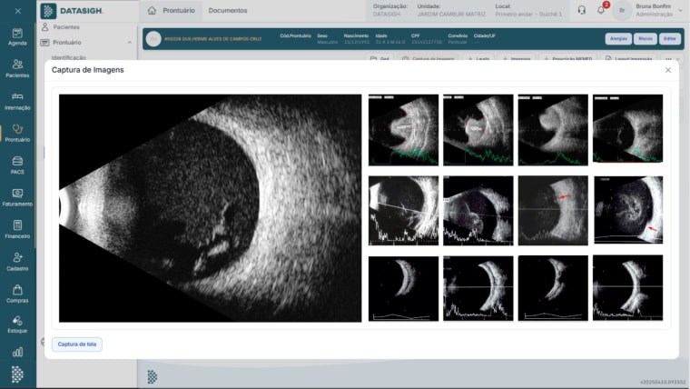Viewport: 690px width, 389px height.
Task: Click the Local field in header
Action: click(528, 11)
